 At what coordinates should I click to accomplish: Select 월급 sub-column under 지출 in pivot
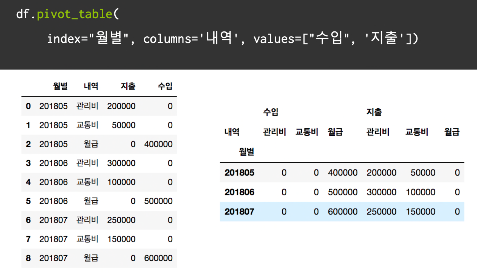[452, 132]
